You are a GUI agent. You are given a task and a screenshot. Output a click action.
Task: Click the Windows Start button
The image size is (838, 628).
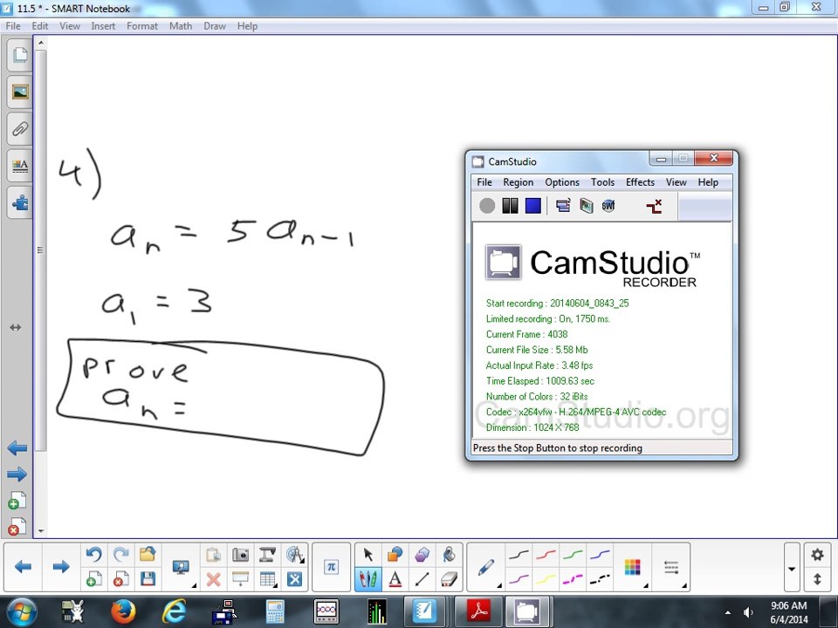click(x=20, y=612)
